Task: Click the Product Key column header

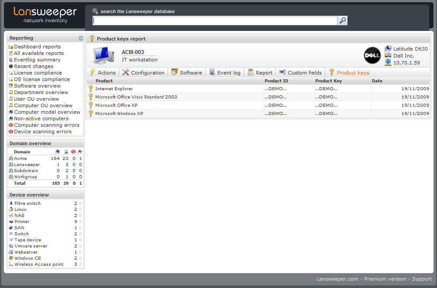Action: click(x=328, y=81)
